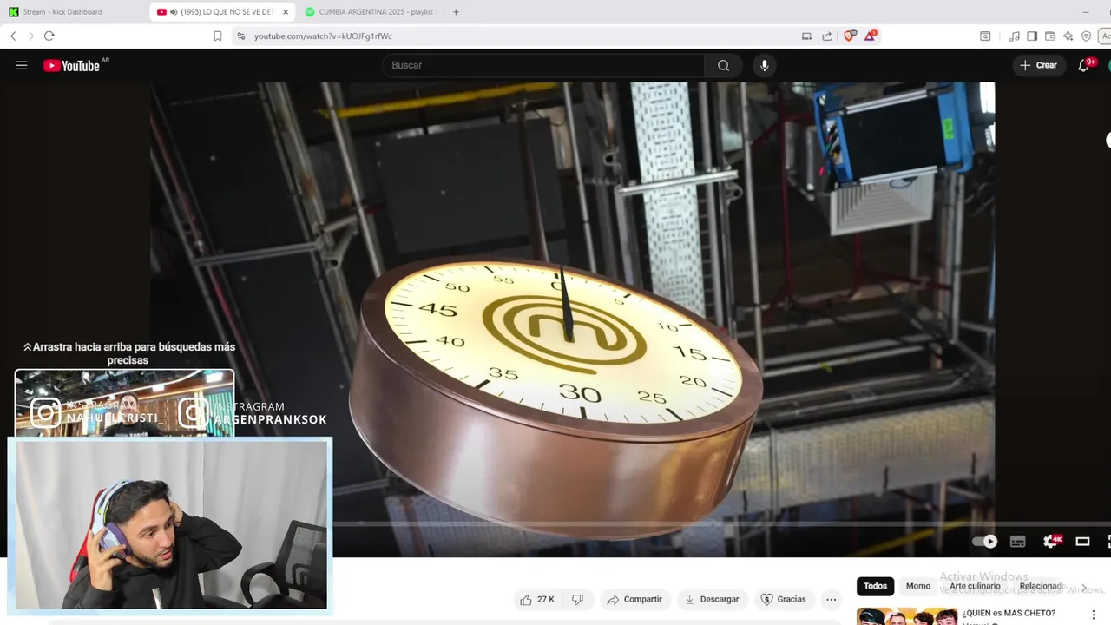
Task: Select the Relacionado filter chip
Action: point(1041,586)
